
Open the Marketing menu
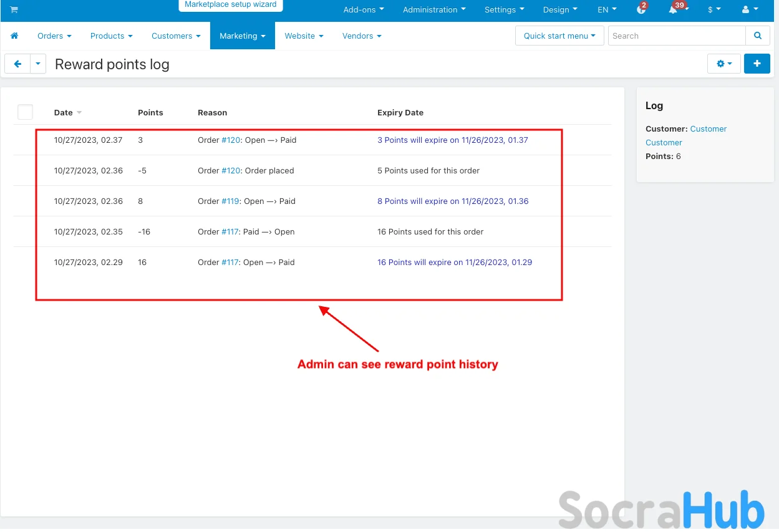click(242, 36)
